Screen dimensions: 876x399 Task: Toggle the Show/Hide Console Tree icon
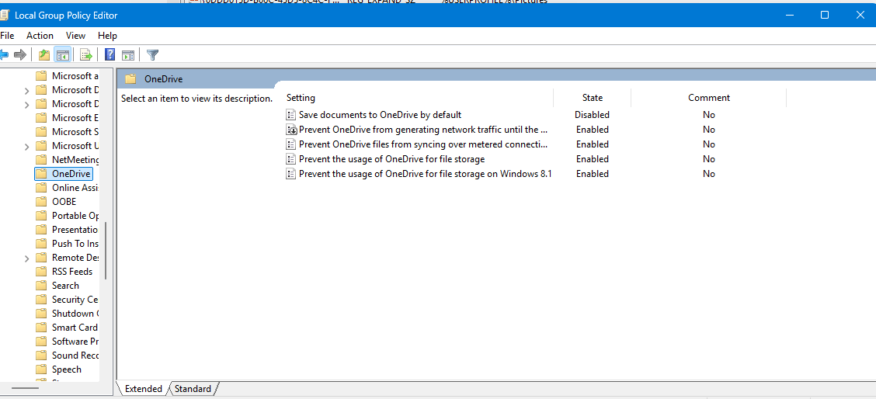pos(62,55)
